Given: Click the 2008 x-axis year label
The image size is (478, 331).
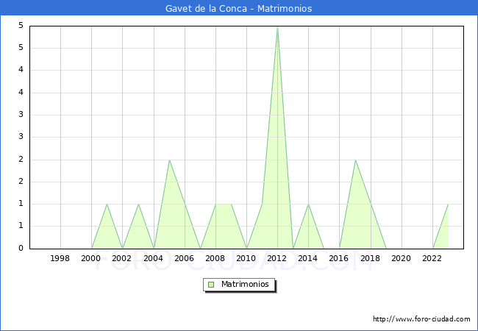Looking at the screenshot, I should coord(215,258).
